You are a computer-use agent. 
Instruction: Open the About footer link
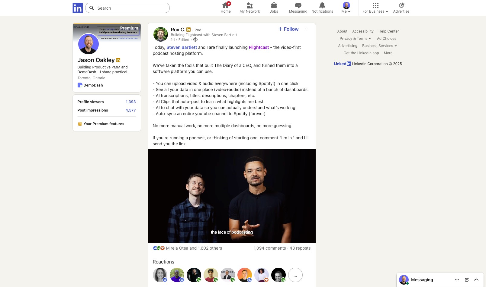coord(342,31)
